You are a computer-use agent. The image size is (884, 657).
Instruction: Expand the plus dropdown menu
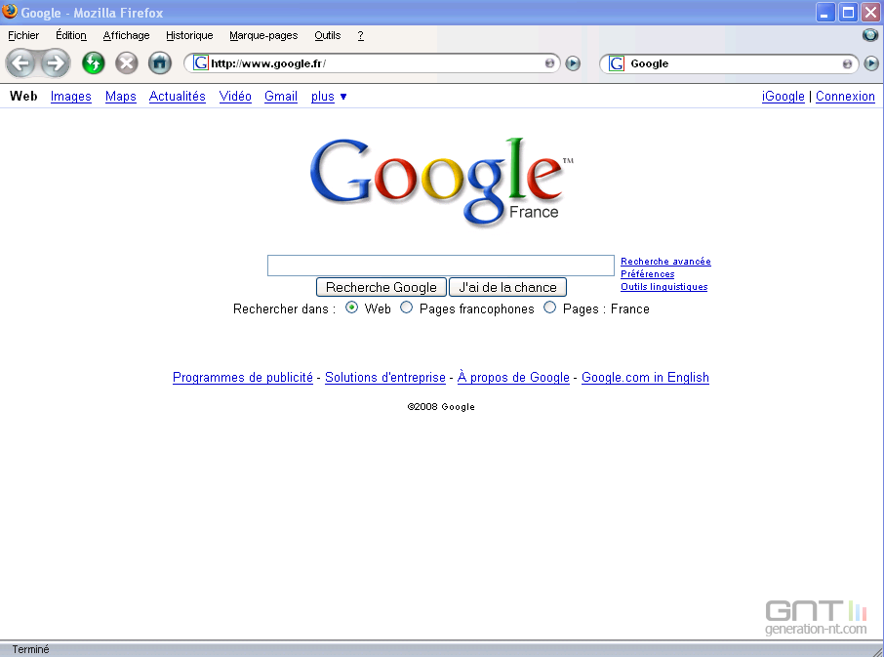pyautogui.click(x=329, y=97)
